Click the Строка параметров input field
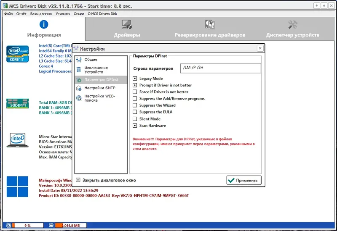337x231 pixels. (x=220, y=68)
